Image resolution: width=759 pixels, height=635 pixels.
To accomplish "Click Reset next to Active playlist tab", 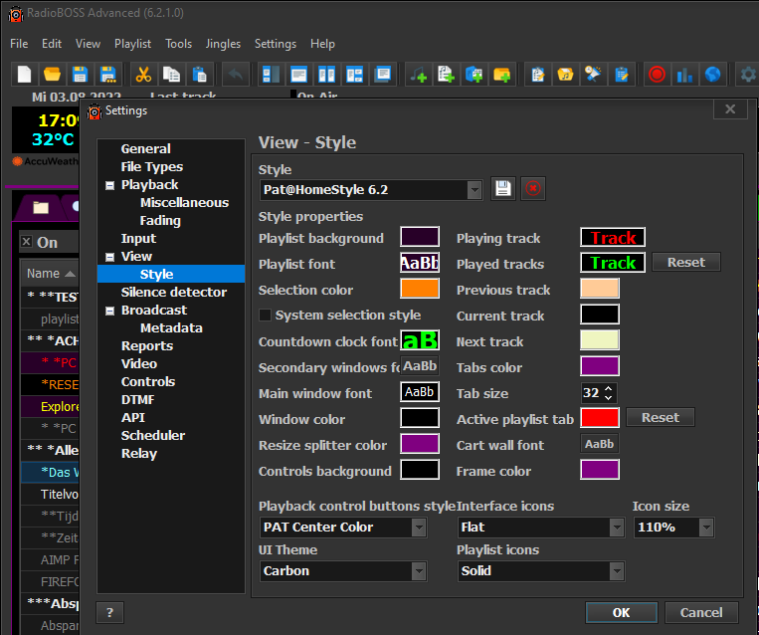I will tap(661, 417).
